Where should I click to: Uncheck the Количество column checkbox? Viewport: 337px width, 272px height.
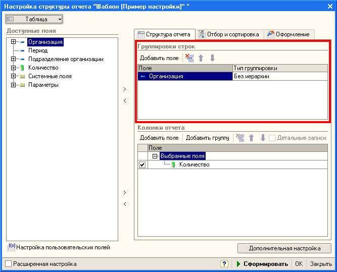(x=142, y=165)
